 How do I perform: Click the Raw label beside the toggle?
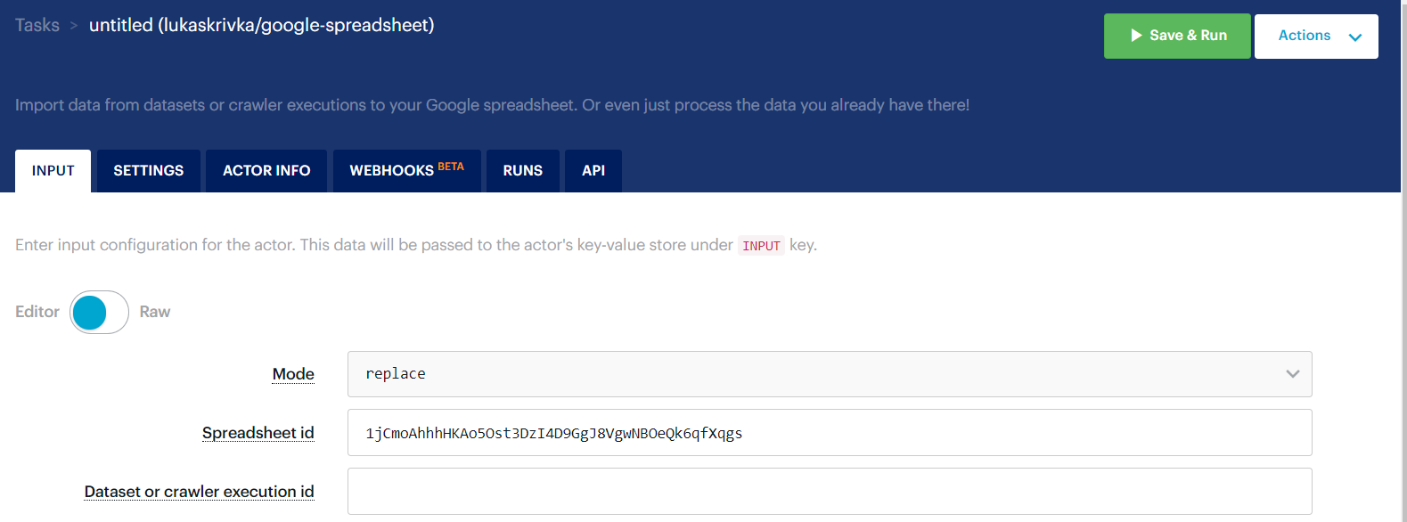tap(155, 312)
